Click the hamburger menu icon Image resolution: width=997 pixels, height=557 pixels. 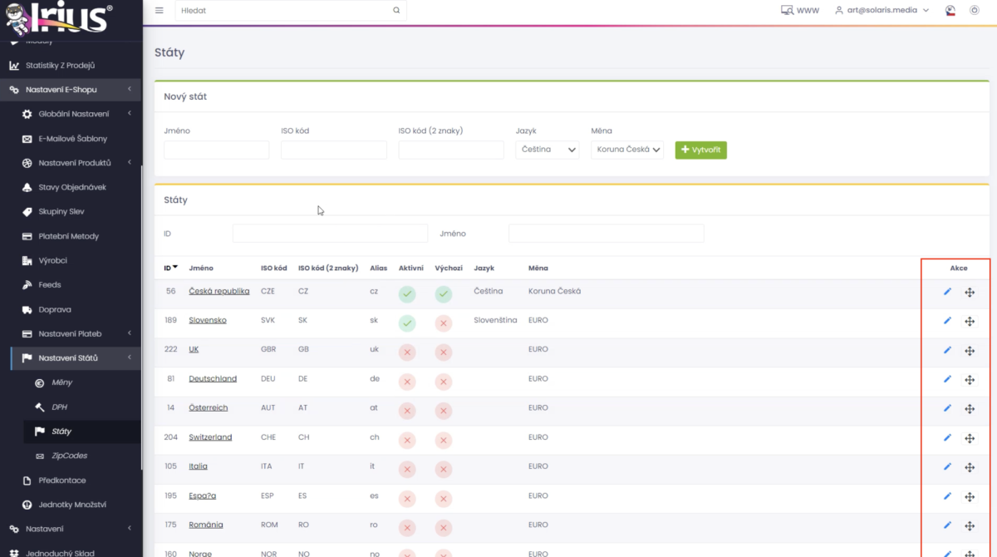pyautogui.click(x=160, y=11)
